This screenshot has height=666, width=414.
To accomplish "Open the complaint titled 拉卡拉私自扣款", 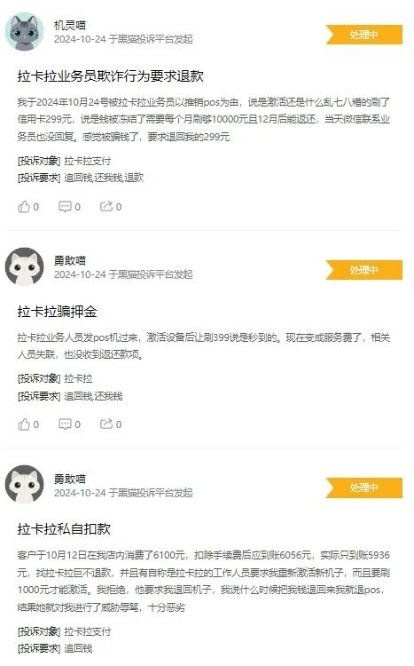I will pos(64,529).
